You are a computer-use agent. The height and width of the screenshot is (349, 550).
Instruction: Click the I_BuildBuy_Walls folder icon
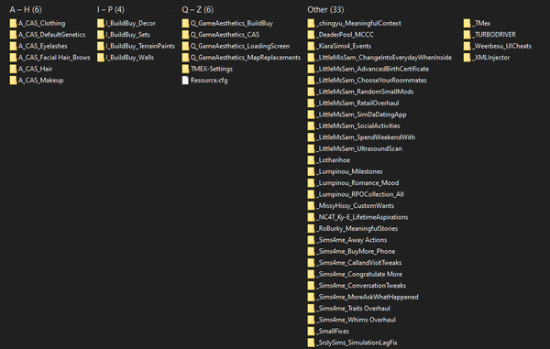click(x=101, y=58)
